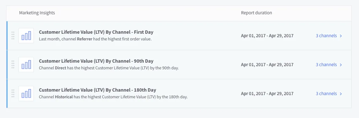Expand the 90th Day row using its chevron arrow
The image size is (359, 118).
point(341,65)
